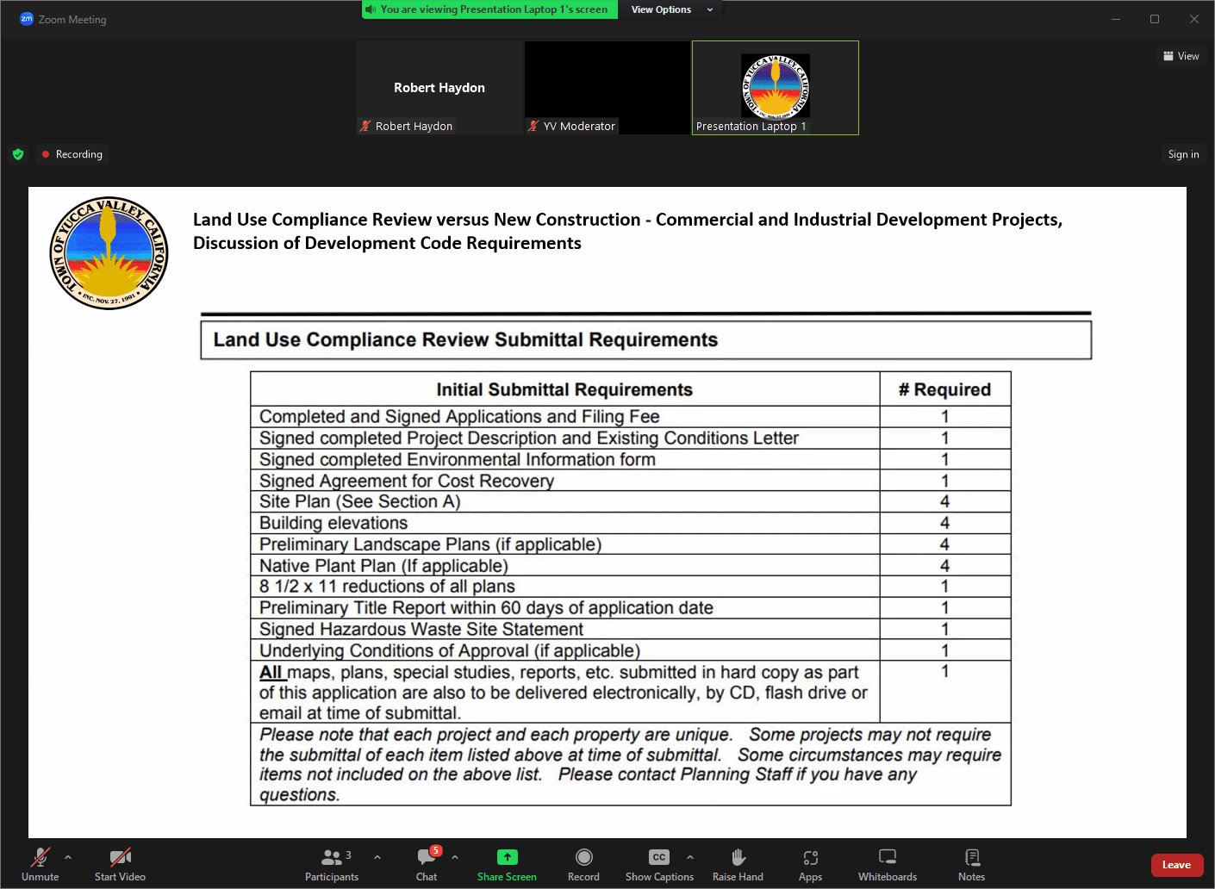Open Whiteboards
Viewport: 1215px width, 889px height.
tap(888, 864)
